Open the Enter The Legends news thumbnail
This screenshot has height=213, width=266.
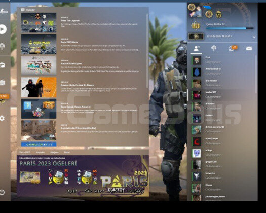point(39,23)
